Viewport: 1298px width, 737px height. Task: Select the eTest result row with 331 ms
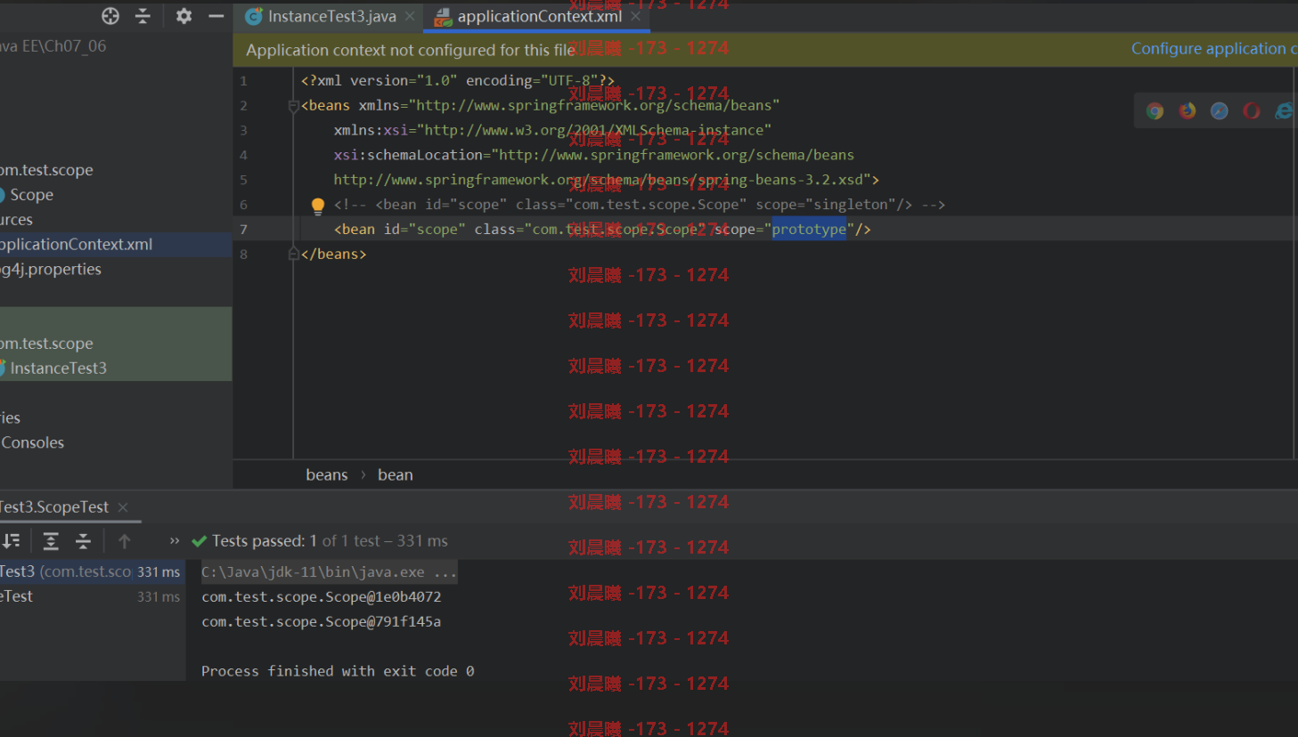click(93, 597)
